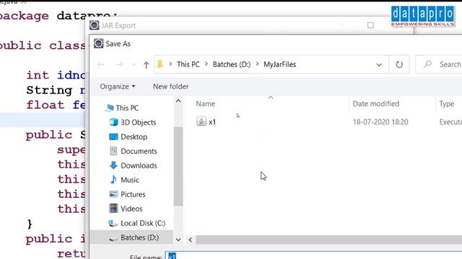
Task: Click the 18-07-2020 18:20 date cell
Action: pos(380,122)
